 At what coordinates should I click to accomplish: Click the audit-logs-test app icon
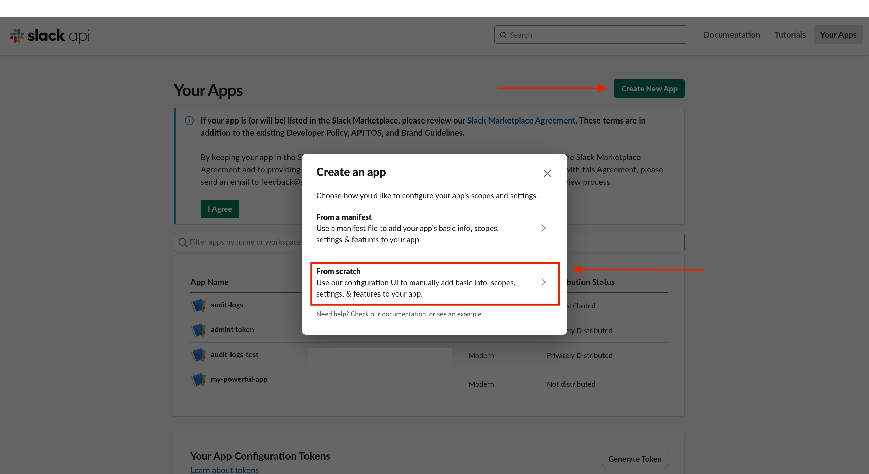[x=199, y=355]
